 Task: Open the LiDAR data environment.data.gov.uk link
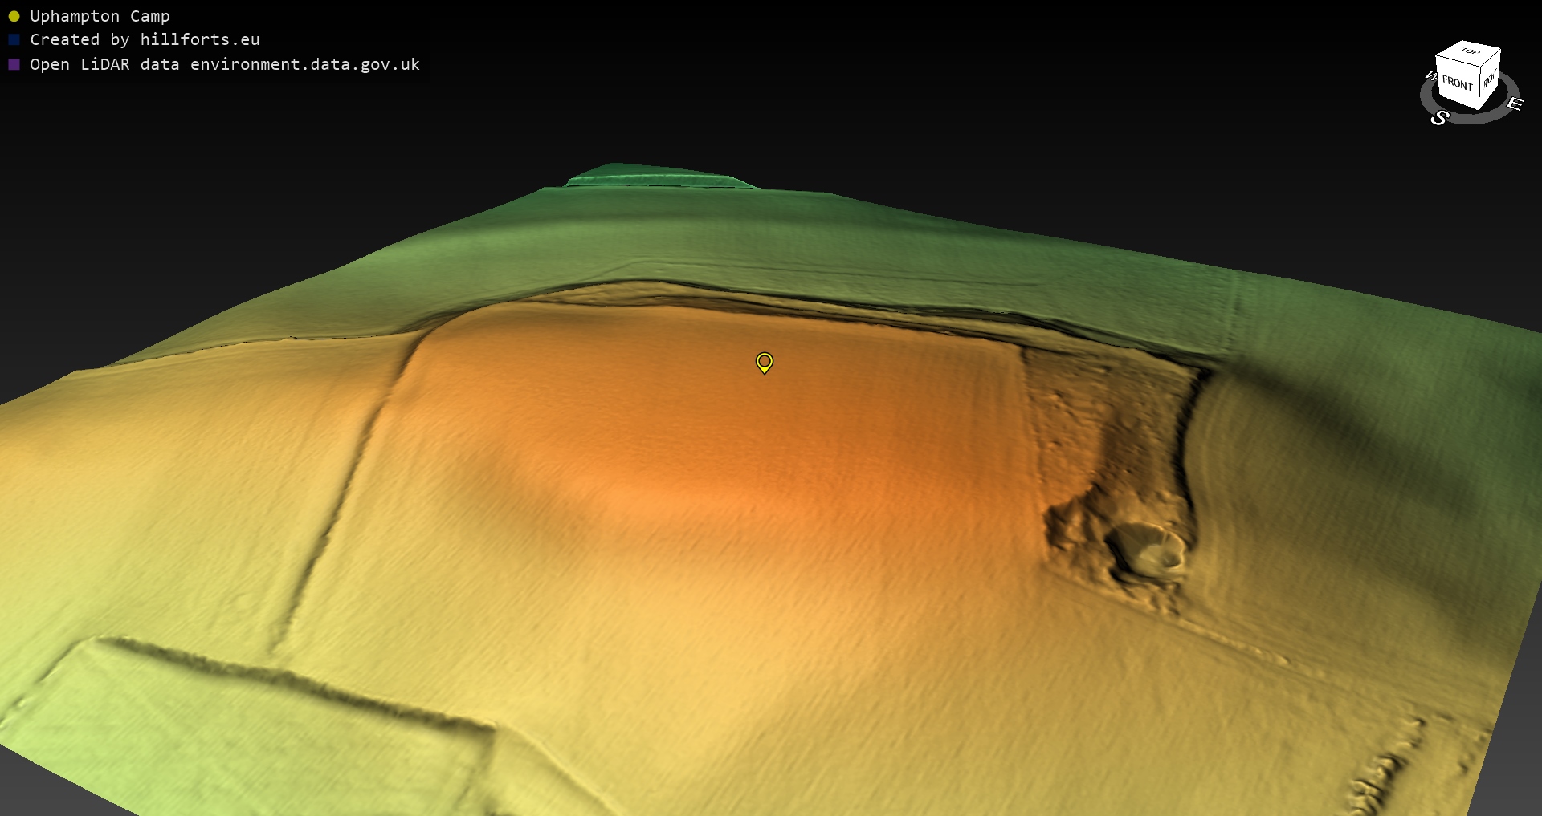tap(225, 64)
